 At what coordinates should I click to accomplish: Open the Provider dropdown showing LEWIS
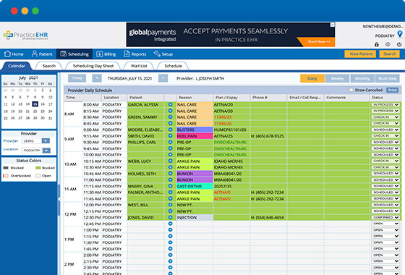point(35,141)
